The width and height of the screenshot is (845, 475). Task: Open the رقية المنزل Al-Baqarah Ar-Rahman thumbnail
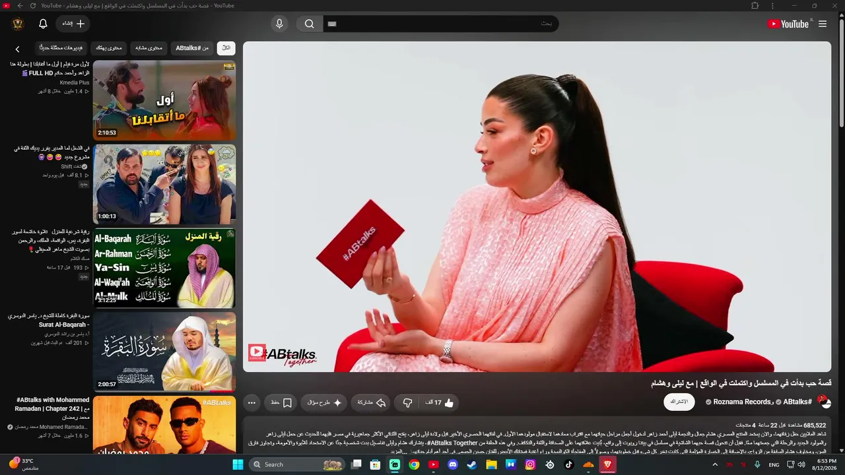tap(164, 268)
